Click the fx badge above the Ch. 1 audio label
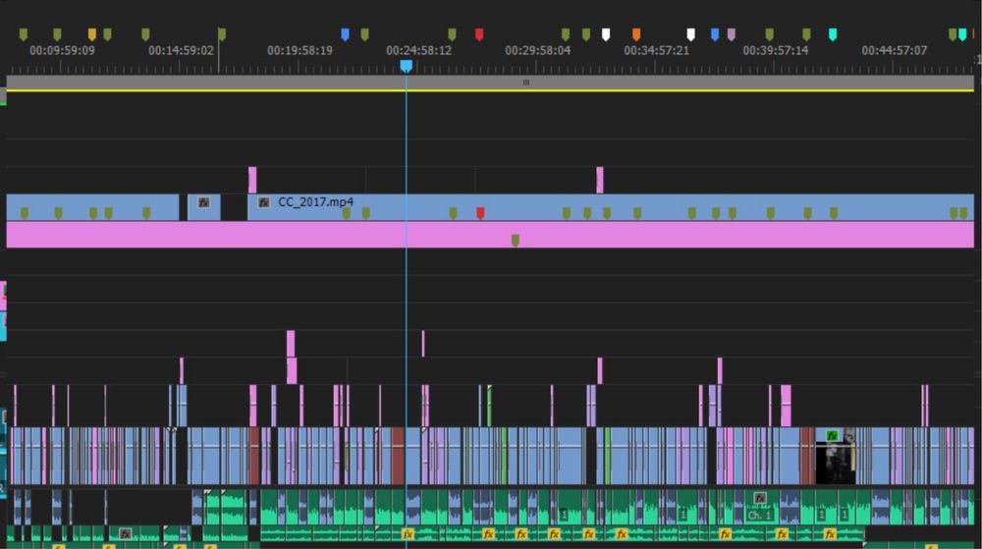 click(x=760, y=498)
